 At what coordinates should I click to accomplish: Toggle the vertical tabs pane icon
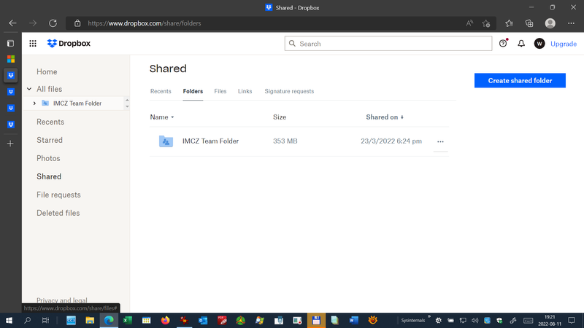coord(10,43)
